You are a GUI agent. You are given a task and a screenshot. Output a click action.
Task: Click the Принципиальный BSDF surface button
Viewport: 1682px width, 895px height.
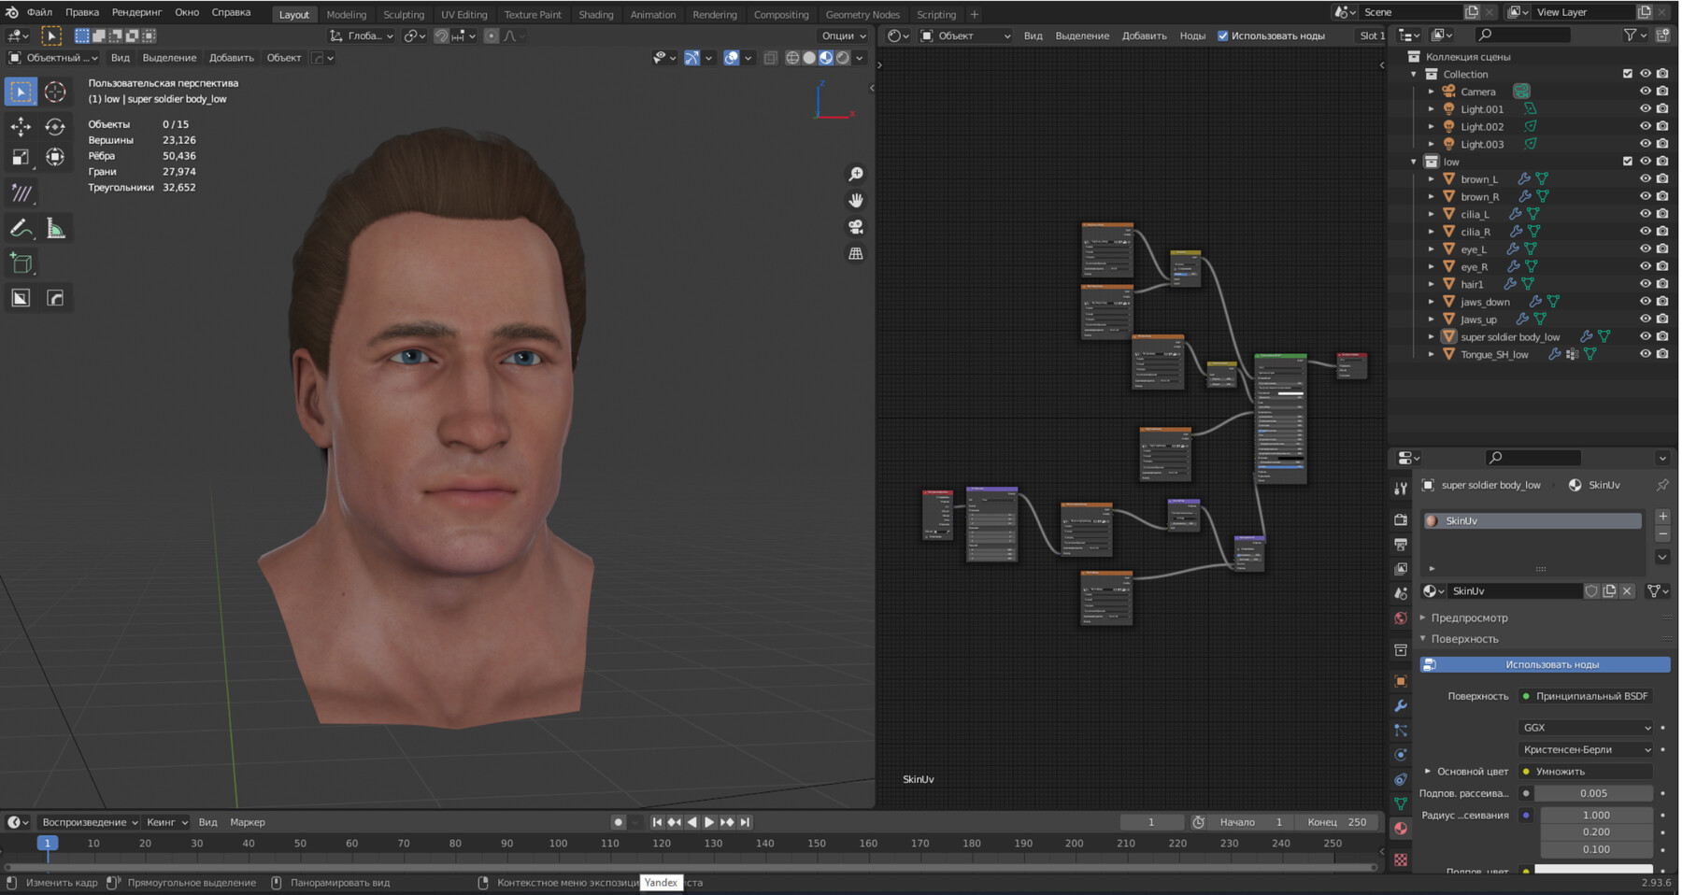[x=1586, y=696]
